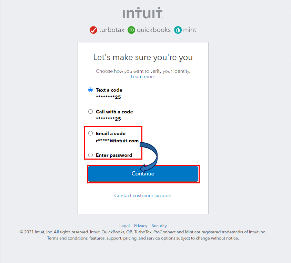
Task: Click the green QuickBooks qb icon
Action: pyautogui.click(x=131, y=30)
